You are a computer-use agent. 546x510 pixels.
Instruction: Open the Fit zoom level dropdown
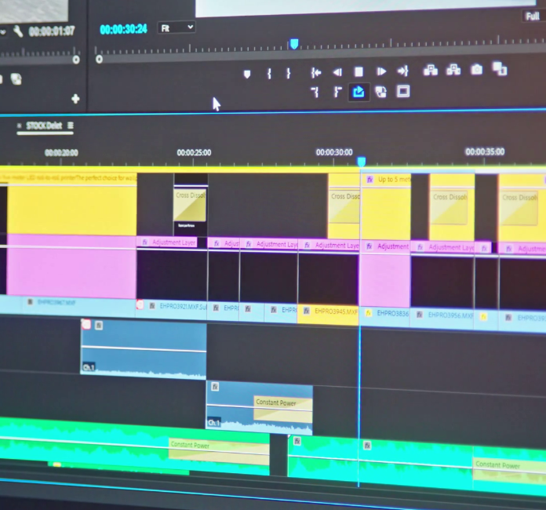point(177,27)
